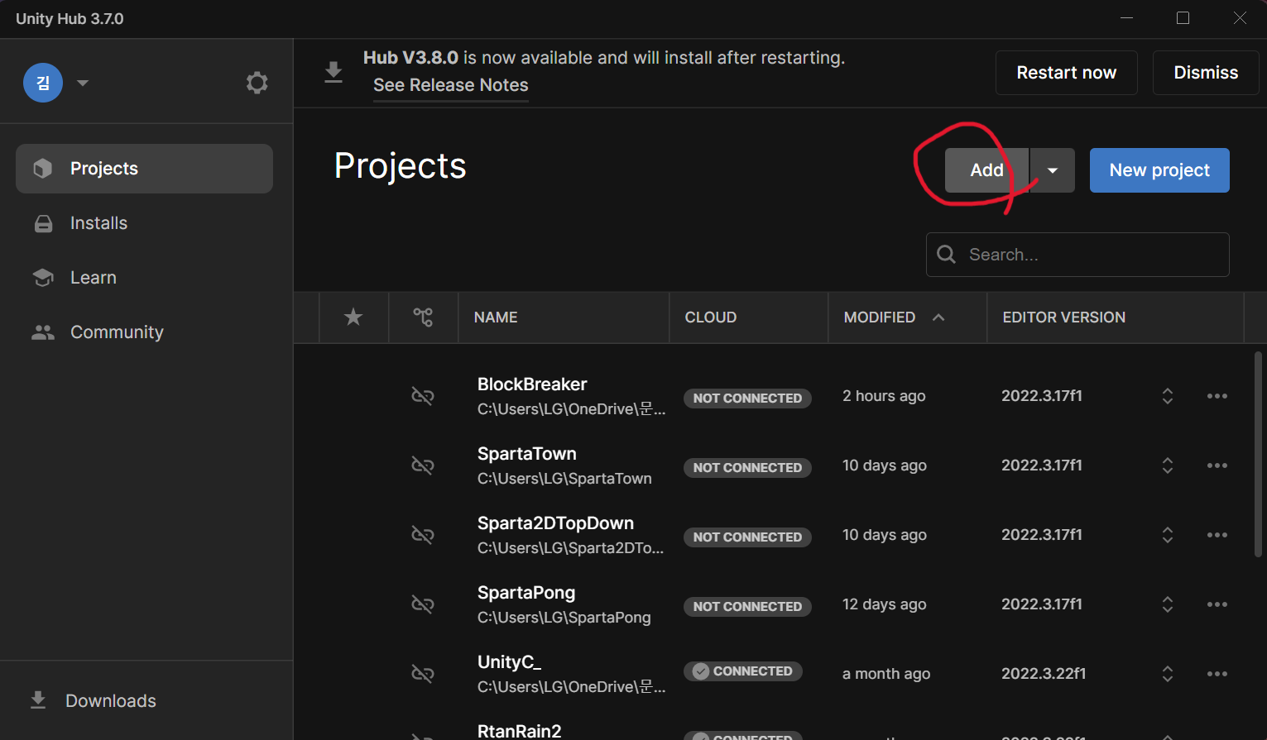Click the Add project button

[987, 170]
